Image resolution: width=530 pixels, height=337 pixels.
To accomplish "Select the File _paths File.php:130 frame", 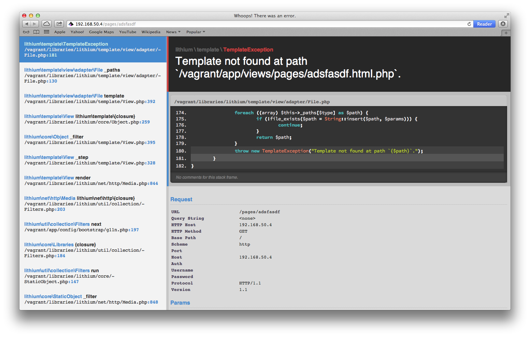I will coord(93,75).
